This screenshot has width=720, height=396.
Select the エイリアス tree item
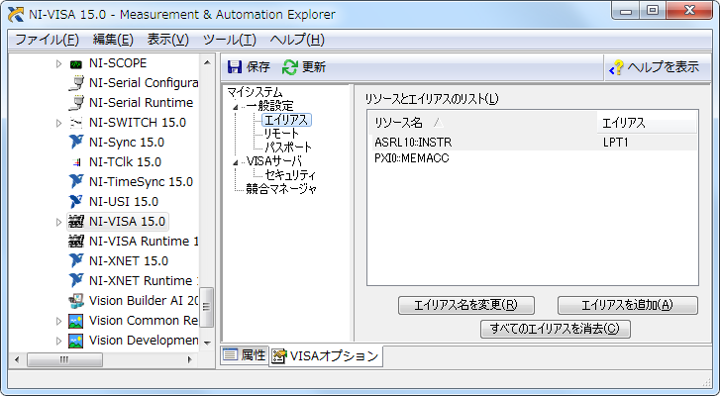point(286,120)
